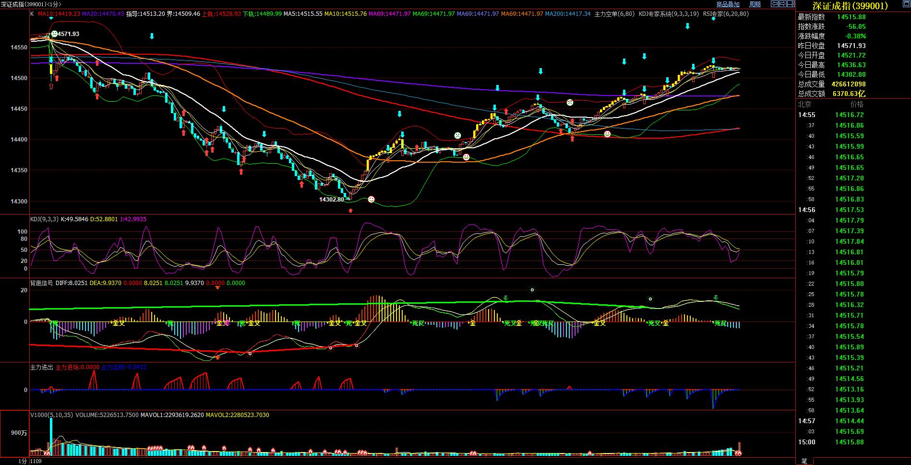Click the leftmost small layout icon right of 周期

[774, 4]
